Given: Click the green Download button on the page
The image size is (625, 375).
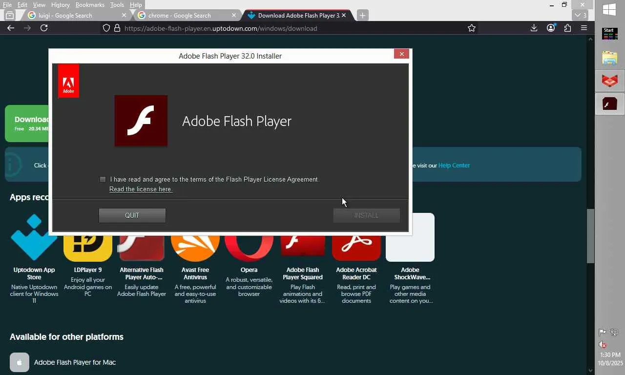Looking at the screenshot, I should point(27,124).
